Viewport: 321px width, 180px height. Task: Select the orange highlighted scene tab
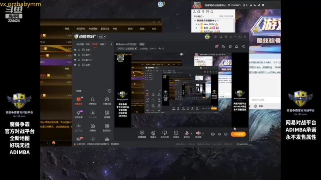point(95,44)
